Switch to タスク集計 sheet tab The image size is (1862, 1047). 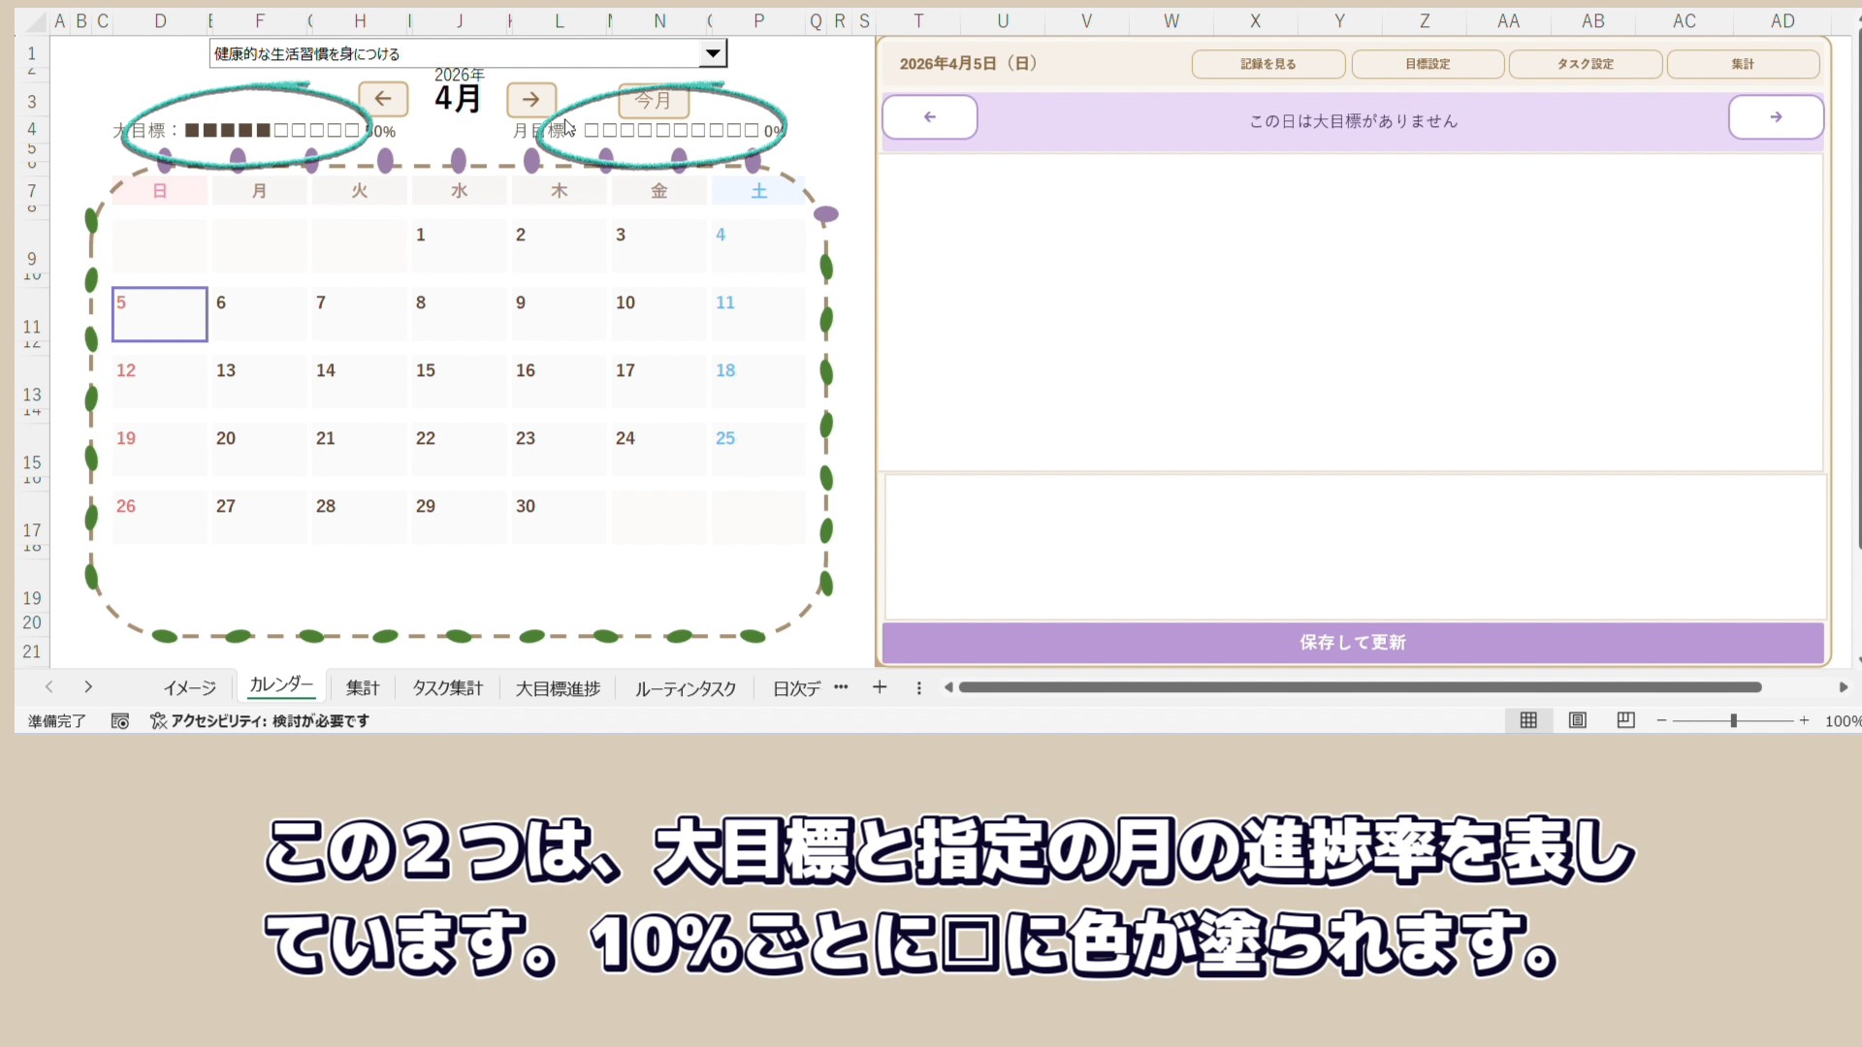447,688
